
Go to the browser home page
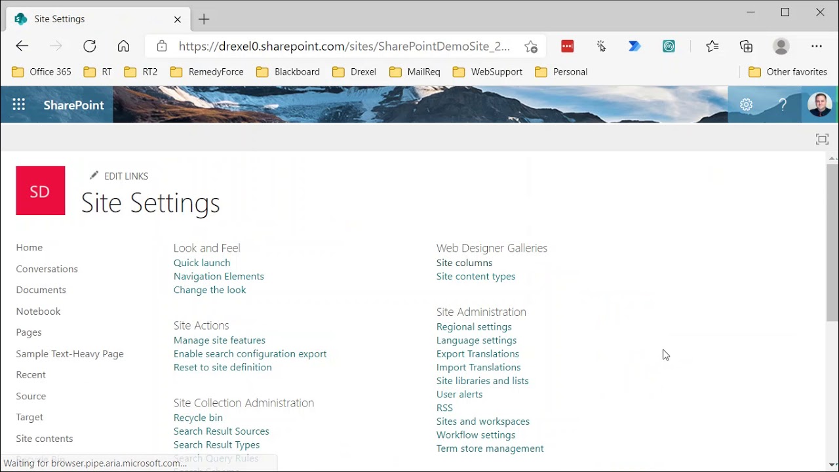(x=123, y=46)
